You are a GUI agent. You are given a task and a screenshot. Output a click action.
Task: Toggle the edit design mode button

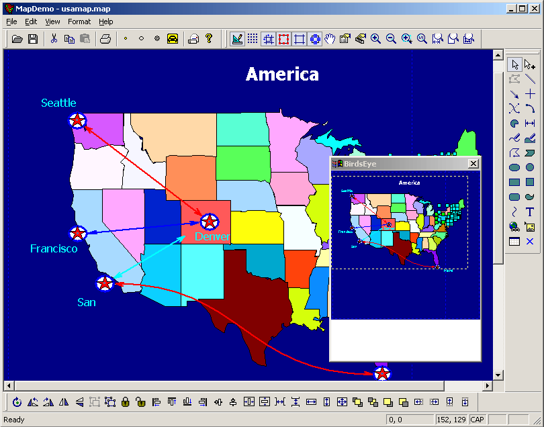[237, 39]
